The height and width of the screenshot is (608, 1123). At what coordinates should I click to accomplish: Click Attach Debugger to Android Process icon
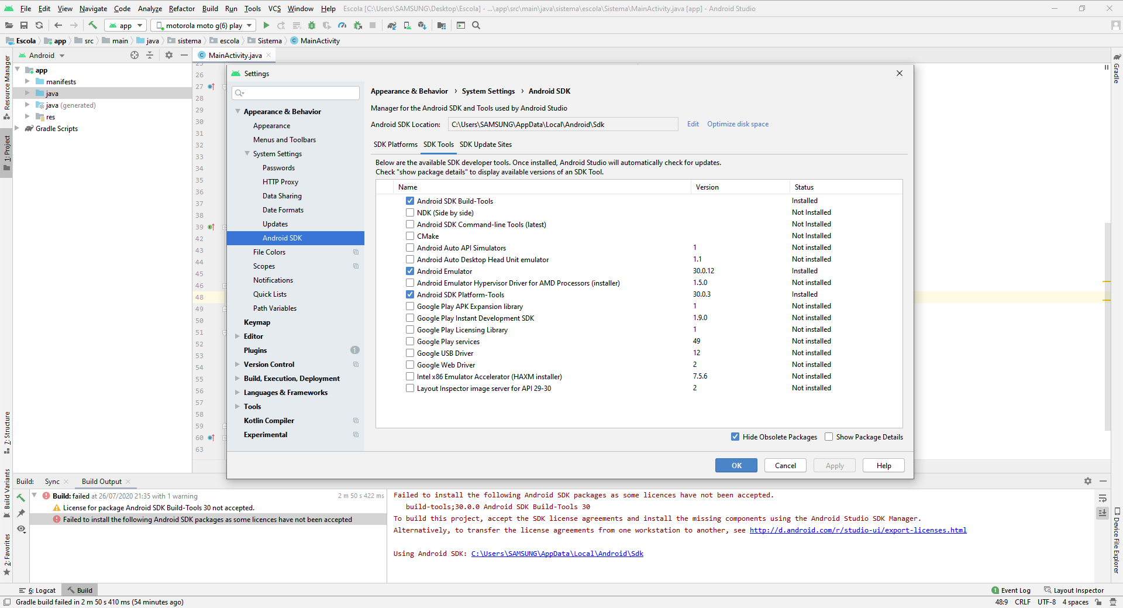357,25
